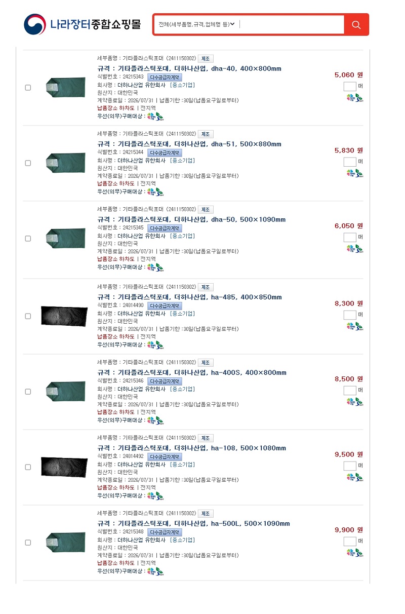Click priority purchase icon in ha-500L row
The width and height of the screenshot is (405, 614).
coord(155,571)
